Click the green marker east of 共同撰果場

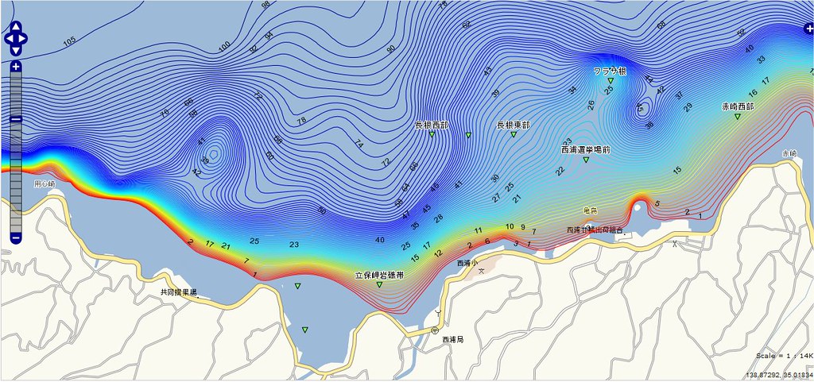297,286
